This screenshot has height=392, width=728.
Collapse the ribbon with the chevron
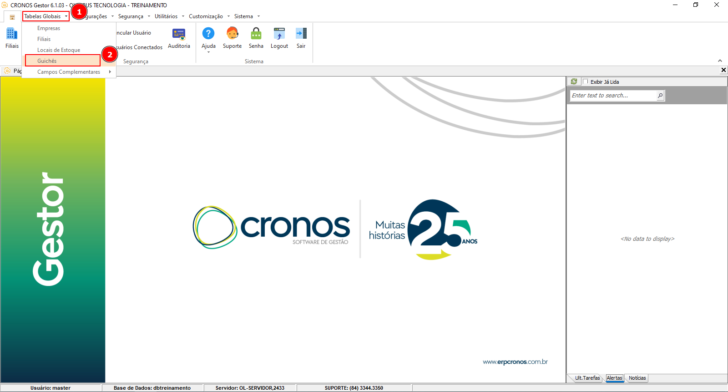click(x=720, y=61)
